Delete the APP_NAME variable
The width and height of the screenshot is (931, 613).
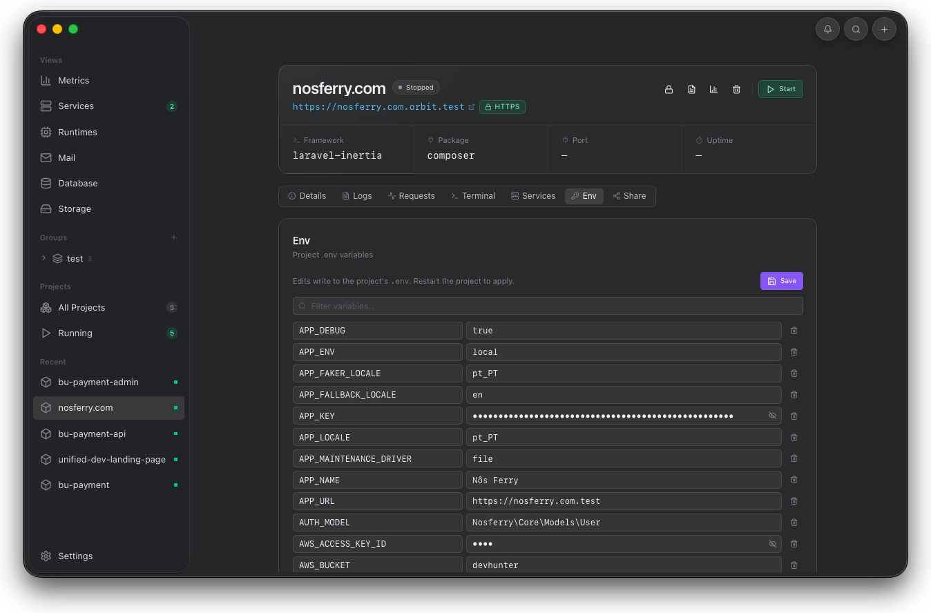[x=794, y=480]
